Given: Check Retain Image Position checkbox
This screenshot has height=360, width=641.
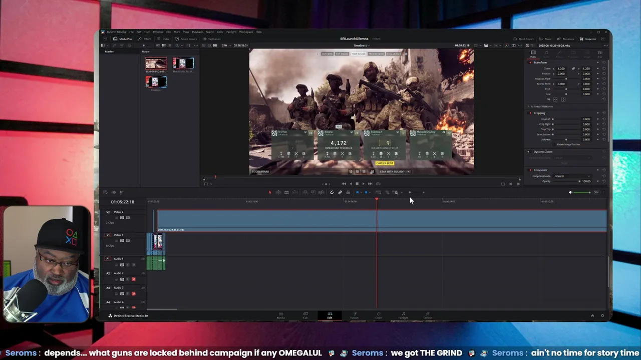Looking at the screenshot, I should pyautogui.click(x=554, y=144).
